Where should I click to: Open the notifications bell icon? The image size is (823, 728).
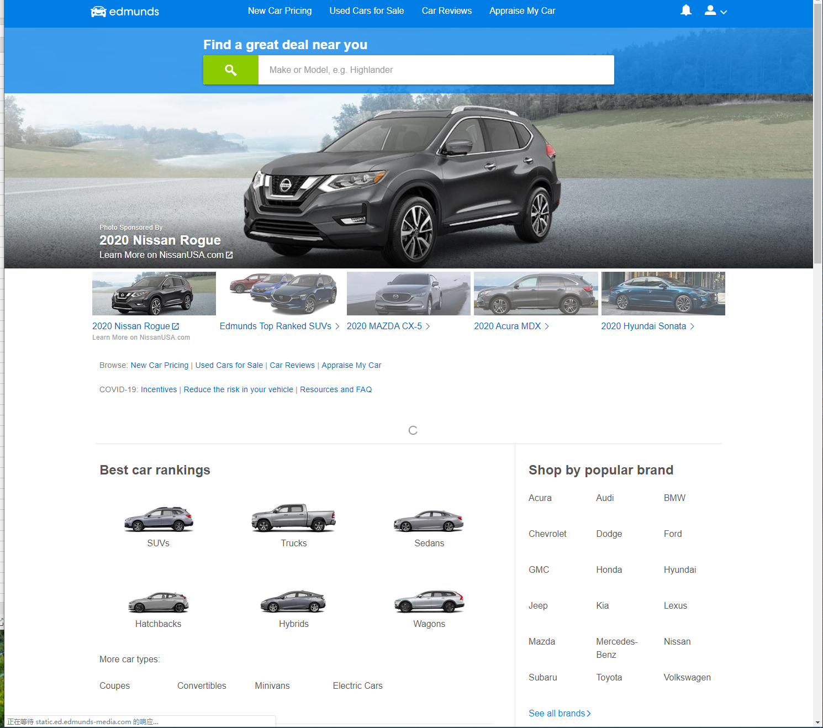tap(686, 10)
